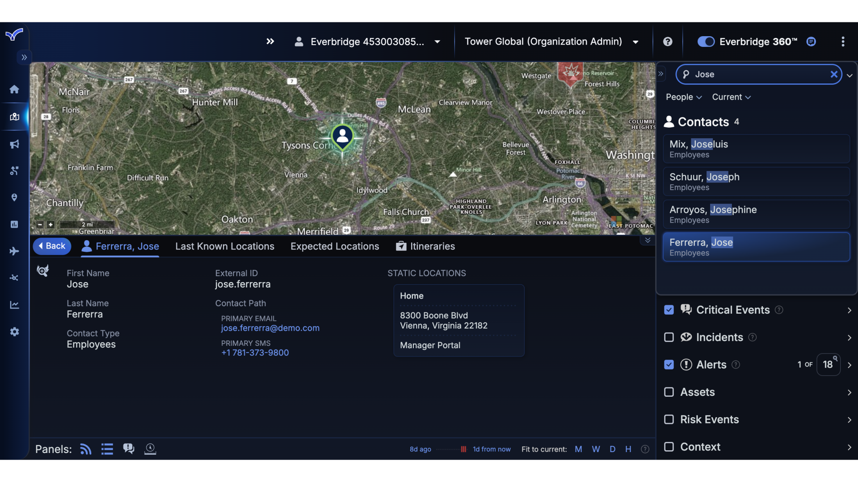Screen dimensions: 858x482
Task: Select the Routes sidebar icon
Action: tap(14, 170)
